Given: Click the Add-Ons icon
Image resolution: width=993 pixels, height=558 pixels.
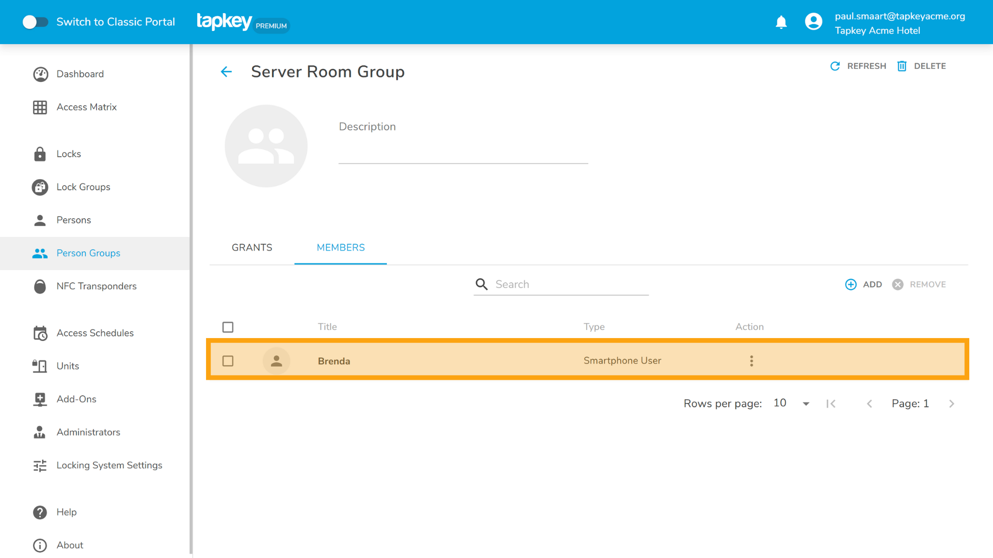Looking at the screenshot, I should (x=40, y=399).
